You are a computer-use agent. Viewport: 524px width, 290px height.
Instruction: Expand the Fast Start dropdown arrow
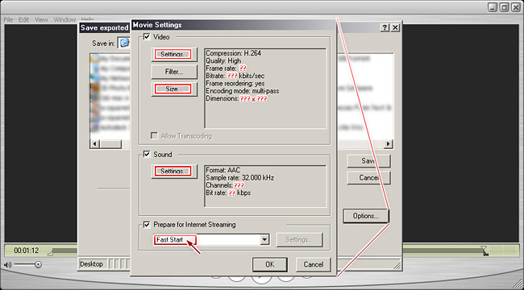tap(264, 239)
